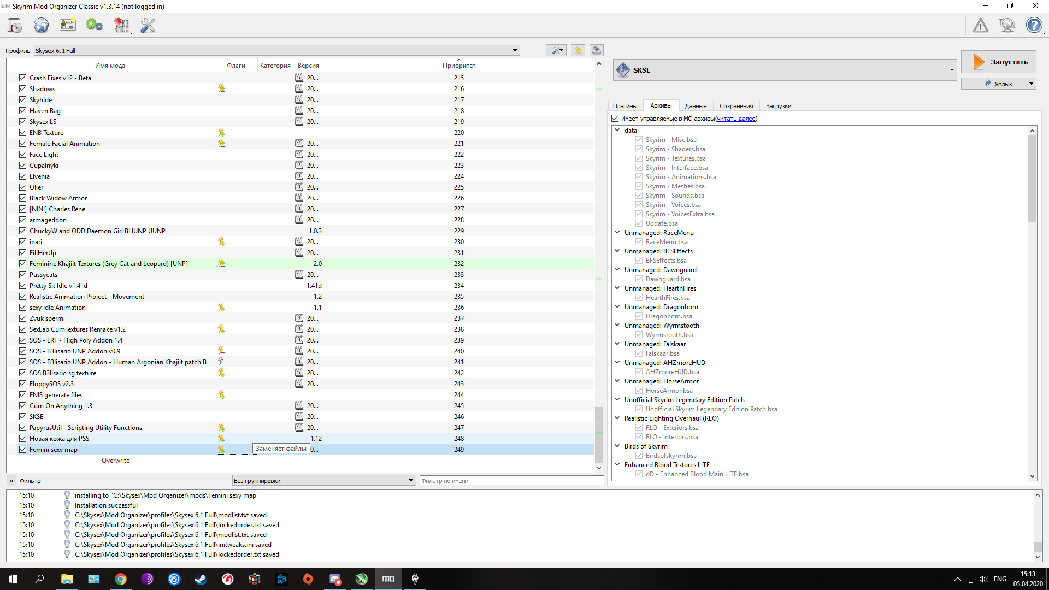Select the Unofficial Skyrim Legendary Edition Patch.bsa entry
Image resolution: width=1049 pixels, height=590 pixels.
point(711,409)
